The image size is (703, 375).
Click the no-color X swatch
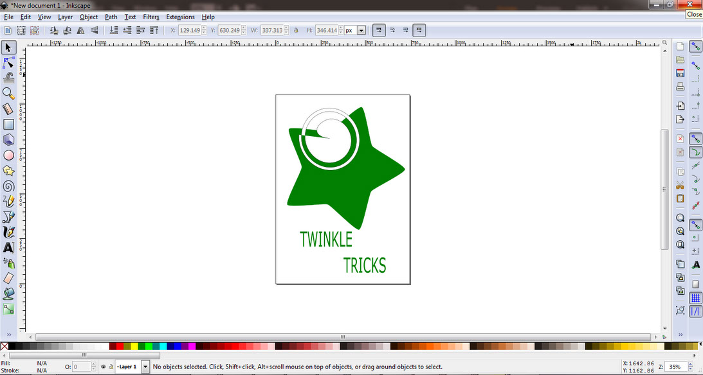coord(5,346)
